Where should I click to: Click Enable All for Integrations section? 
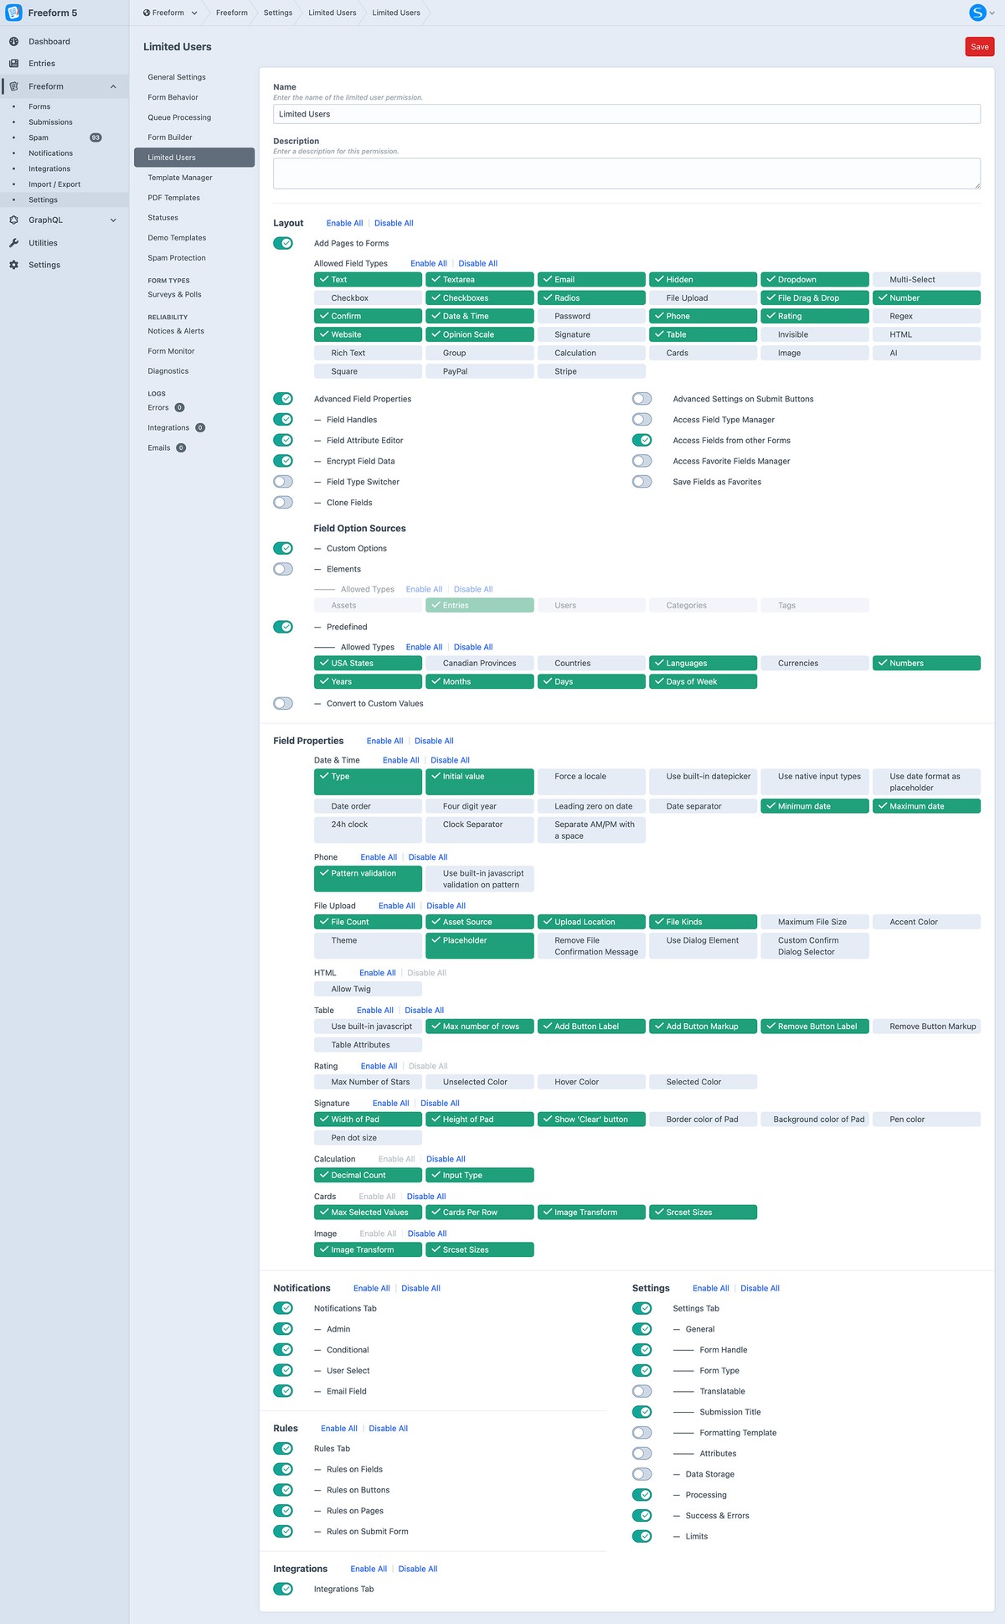368,1569
